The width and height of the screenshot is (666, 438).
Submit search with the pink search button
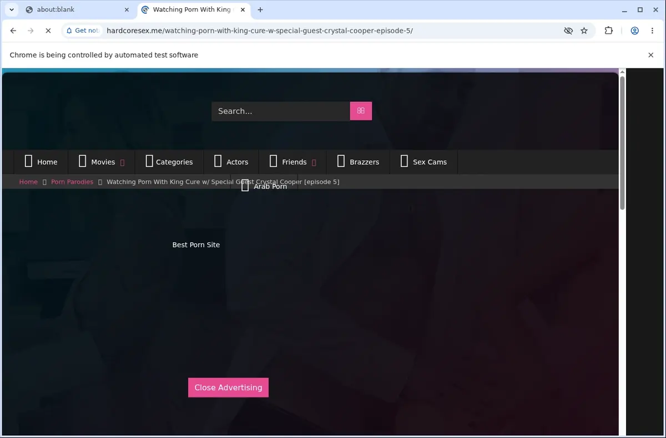tap(361, 111)
